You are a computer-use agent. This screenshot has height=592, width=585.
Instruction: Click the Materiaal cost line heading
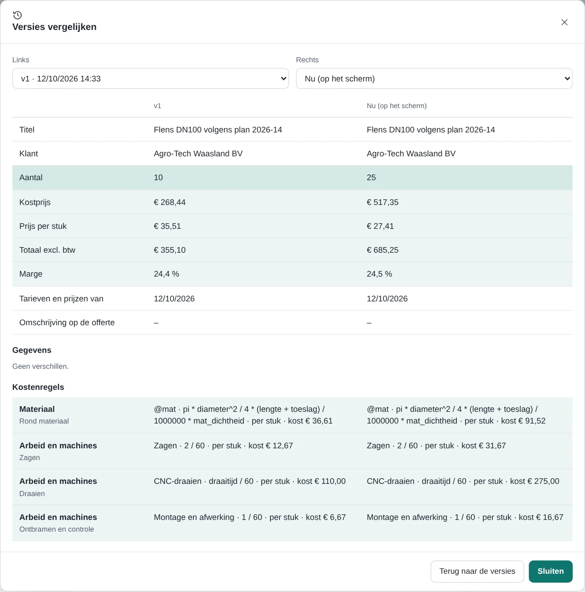[37, 409]
